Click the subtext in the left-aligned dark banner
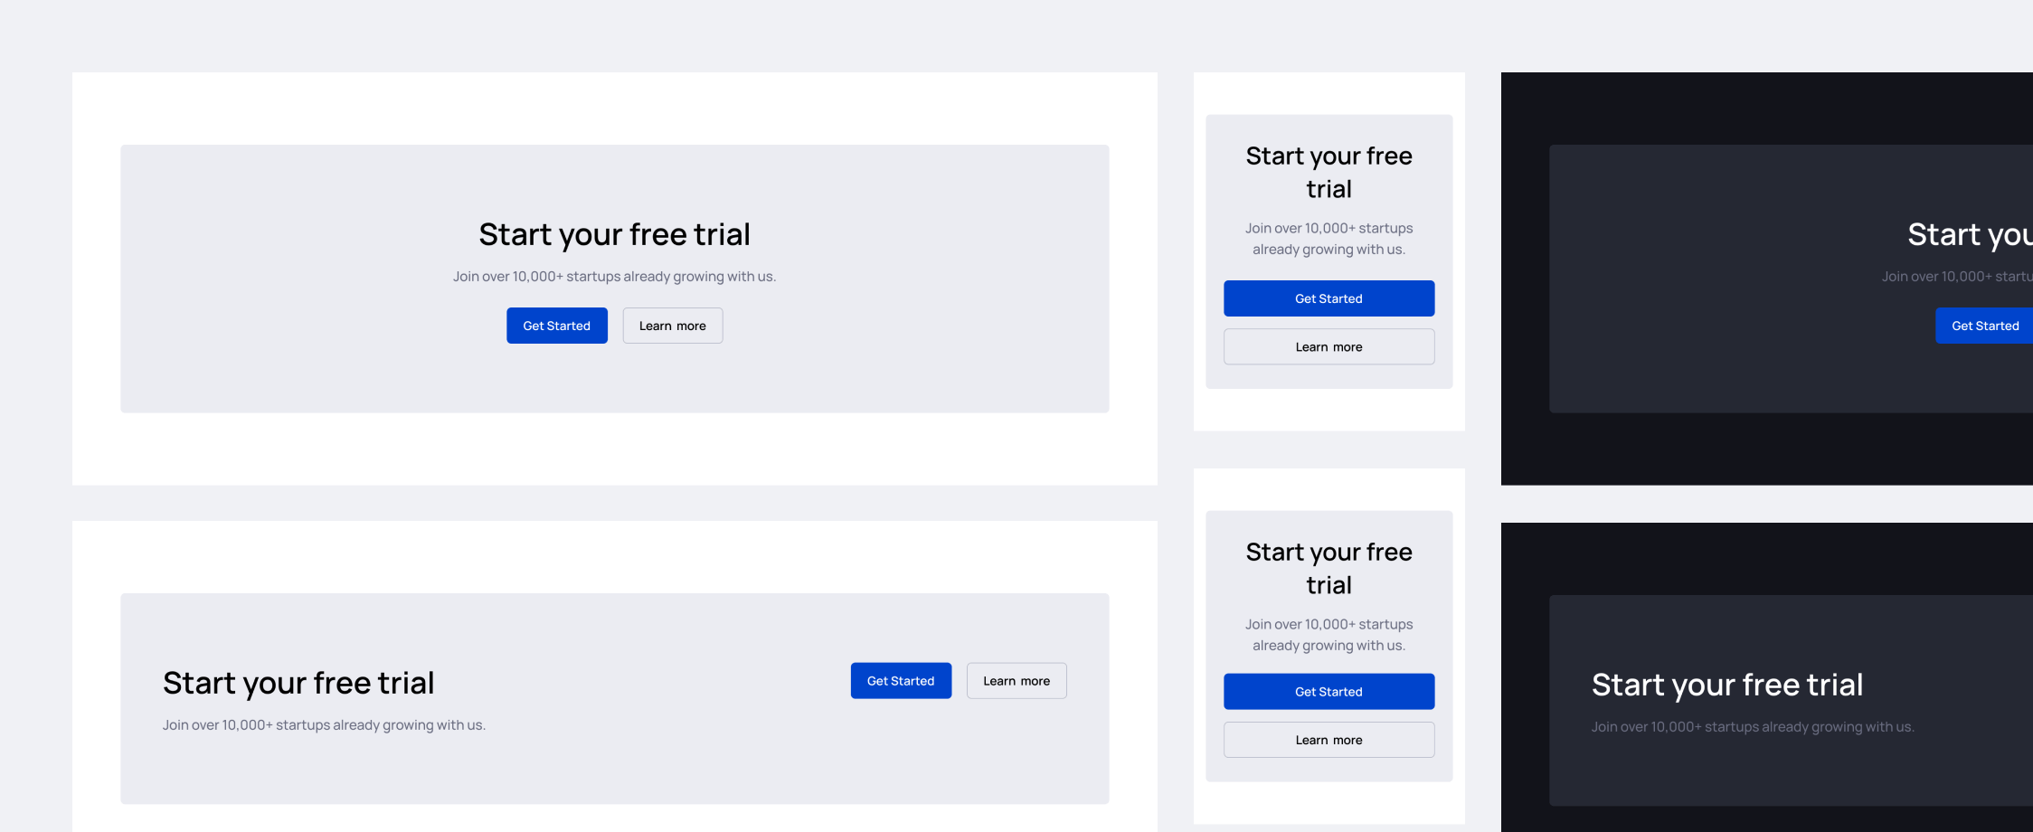 (x=1753, y=727)
